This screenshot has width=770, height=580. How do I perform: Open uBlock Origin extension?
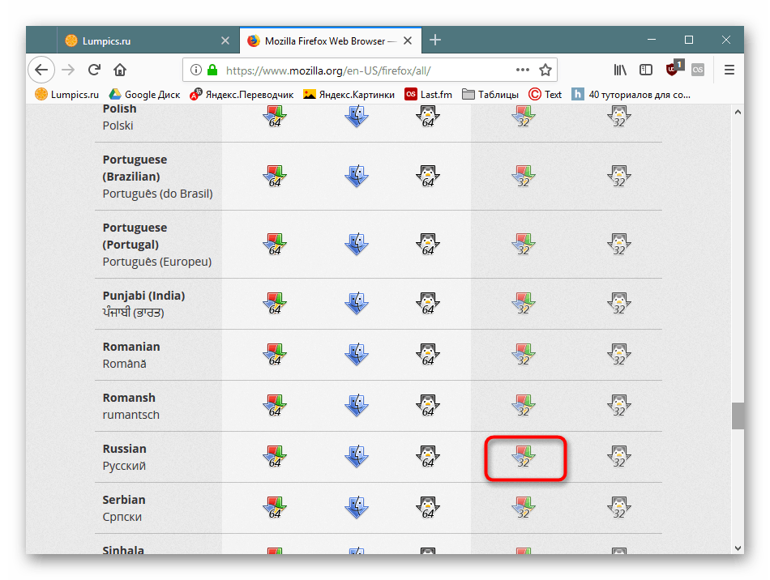[674, 69]
